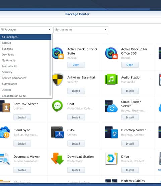Screen dimensions: 161x186
Task: Choose Security category
Action: [25, 72]
